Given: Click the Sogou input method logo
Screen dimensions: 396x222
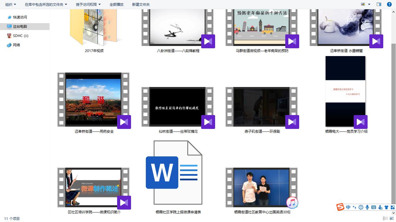Looking at the screenshot, I should [340, 207].
